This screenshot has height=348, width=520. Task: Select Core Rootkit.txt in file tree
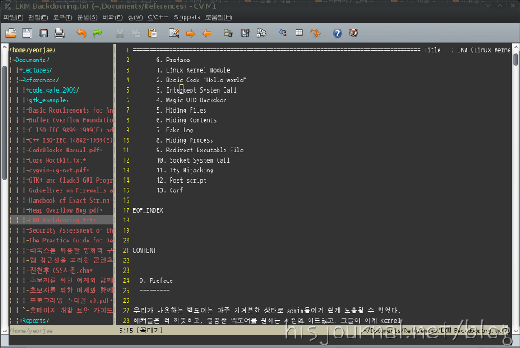[56, 160]
